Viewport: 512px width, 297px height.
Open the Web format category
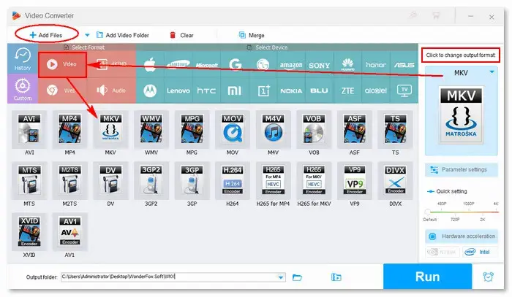click(x=62, y=90)
